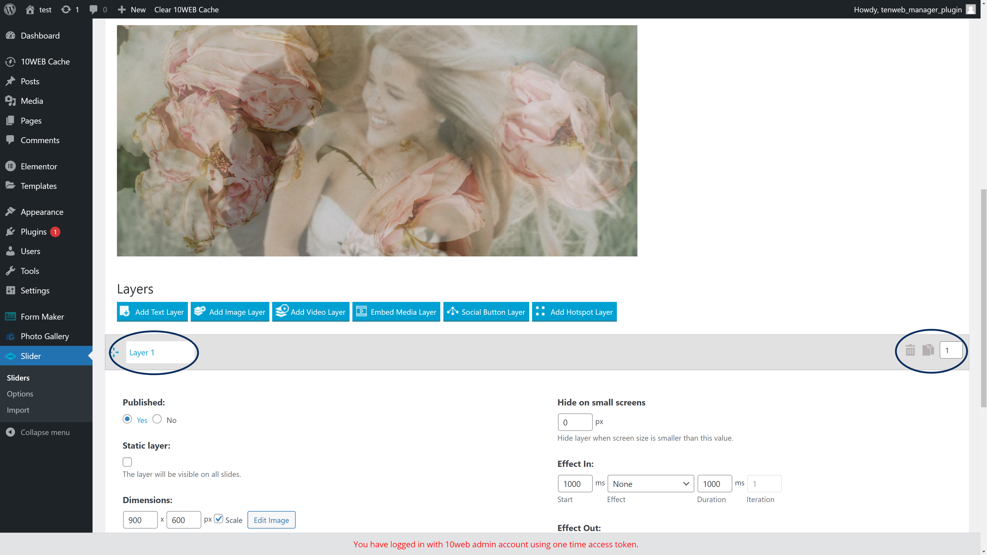Click the Templates folder icon
Screen dimensions: 987x555
(x=10, y=185)
